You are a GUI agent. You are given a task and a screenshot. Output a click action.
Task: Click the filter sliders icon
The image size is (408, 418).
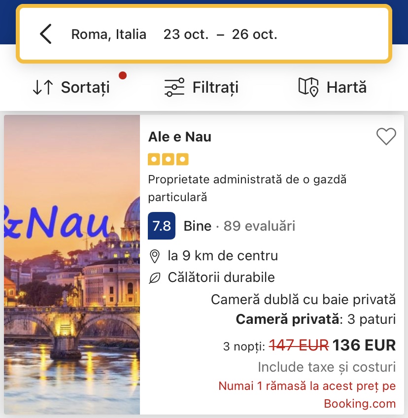pyautogui.click(x=174, y=87)
